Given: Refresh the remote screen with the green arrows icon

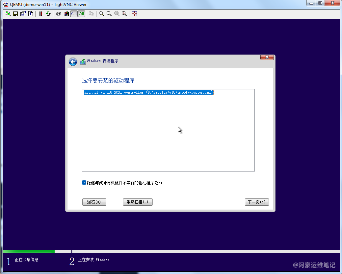Looking at the screenshot, I should pyautogui.click(x=48, y=14).
